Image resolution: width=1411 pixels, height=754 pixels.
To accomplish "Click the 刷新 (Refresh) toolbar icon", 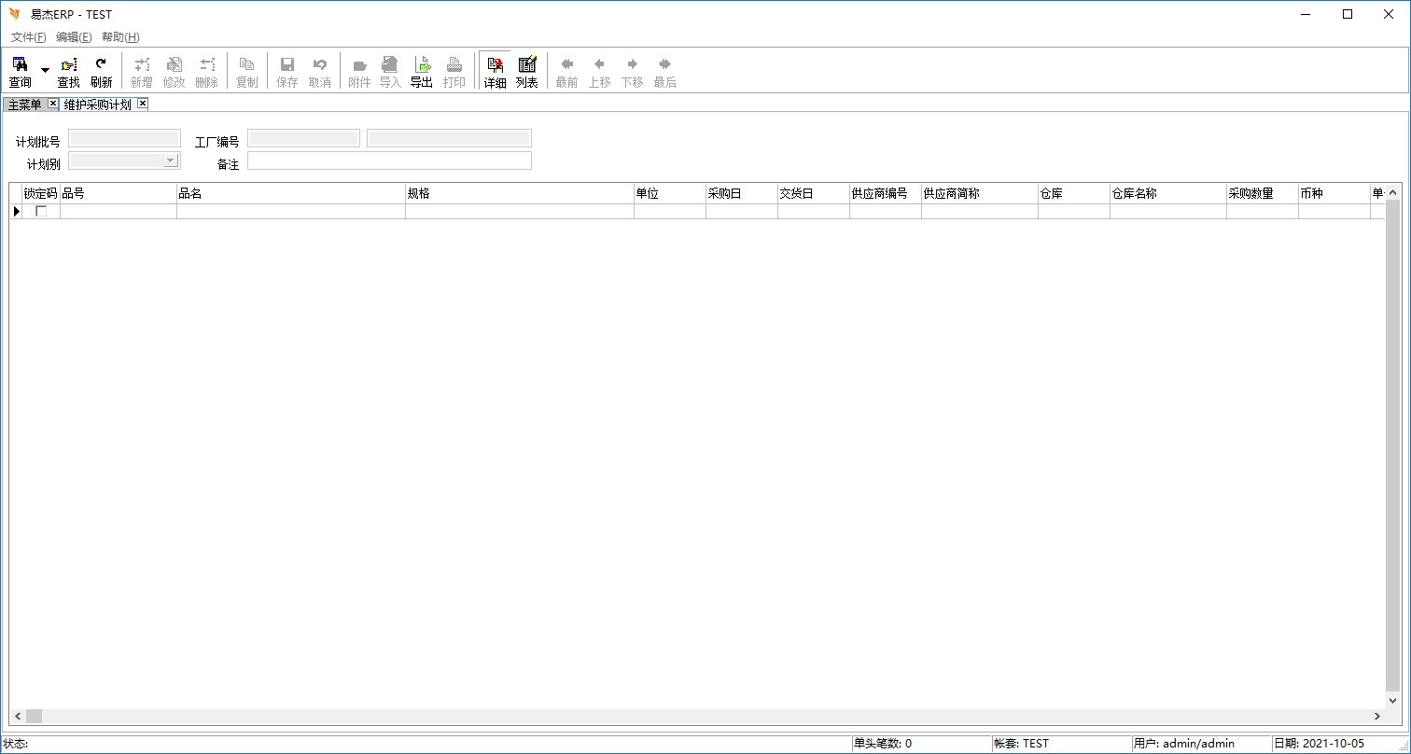I will tap(101, 71).
